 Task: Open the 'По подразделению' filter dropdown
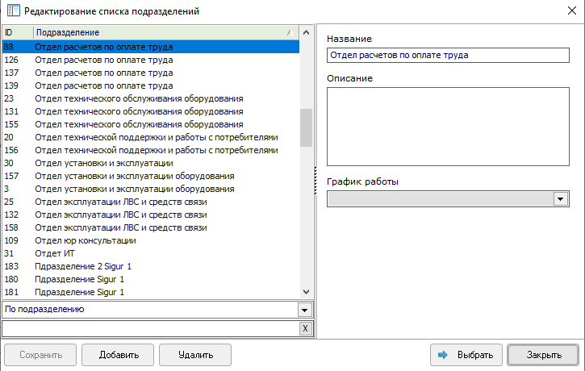(304, 310)
